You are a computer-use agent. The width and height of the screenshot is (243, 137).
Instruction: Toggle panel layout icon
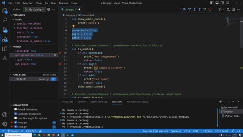(x=217, y=3)
